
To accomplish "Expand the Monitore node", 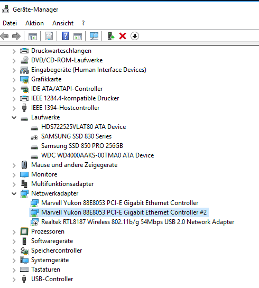I will pos(14,175).
